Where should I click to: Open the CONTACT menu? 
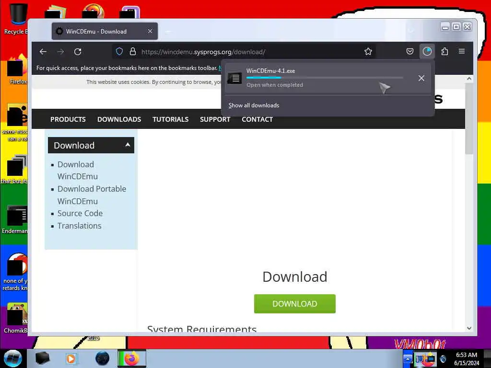(257, 119)
